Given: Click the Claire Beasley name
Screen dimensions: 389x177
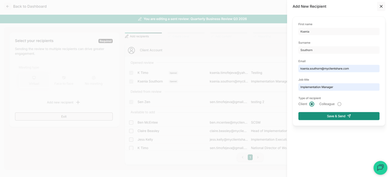Looking at the screenshot, I should [148, 131].
